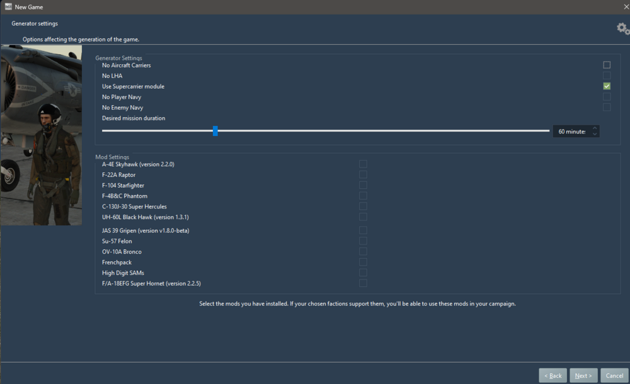Decrease mission duration with down arrow
The width and height of the screenshot is (630, 384).
(595, 134)
